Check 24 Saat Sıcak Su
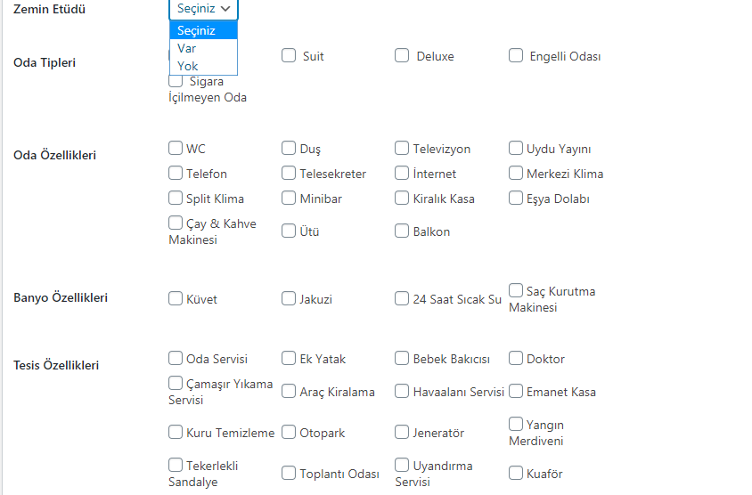 tap(402, 298)
